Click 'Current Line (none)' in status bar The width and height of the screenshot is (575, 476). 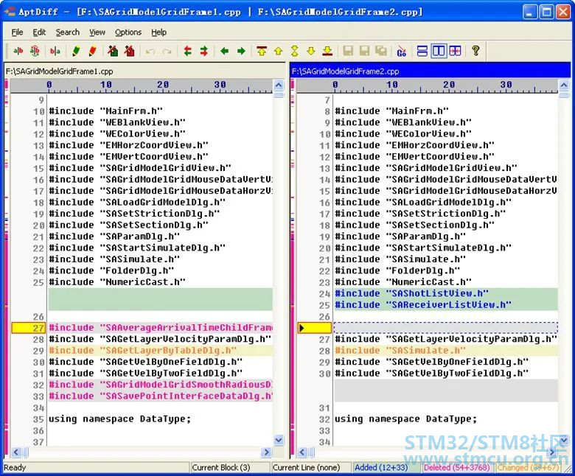pos(306,468)
